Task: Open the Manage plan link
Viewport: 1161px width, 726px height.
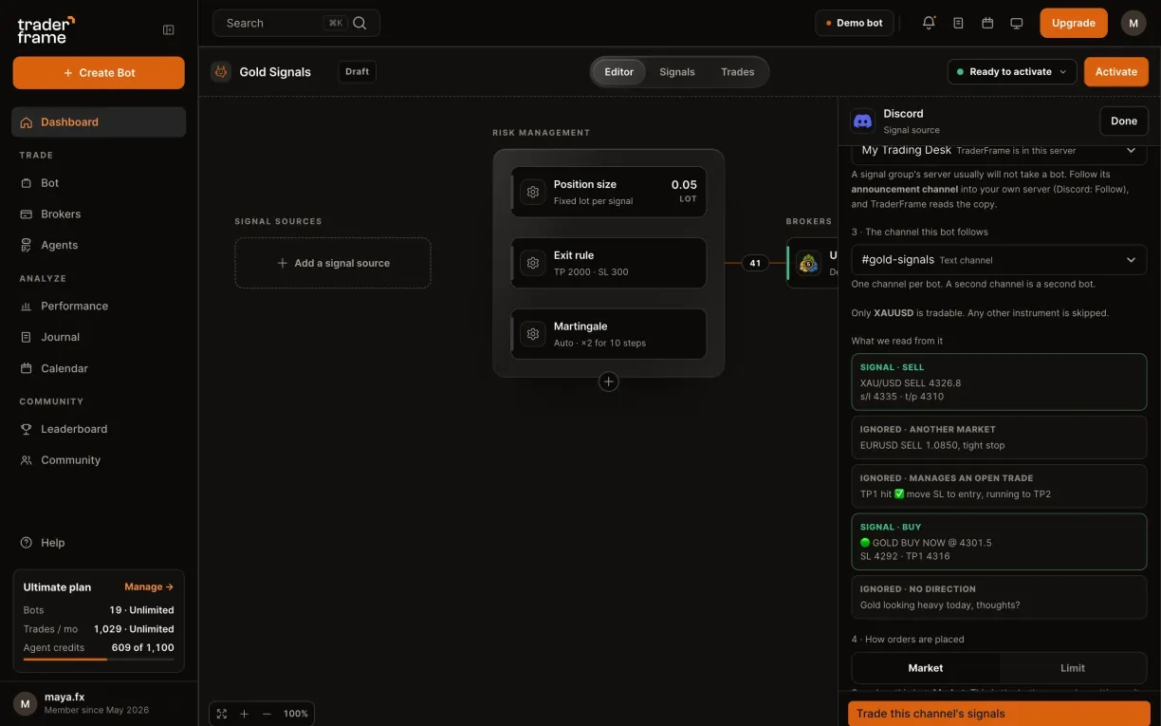Action: (149, 586)
